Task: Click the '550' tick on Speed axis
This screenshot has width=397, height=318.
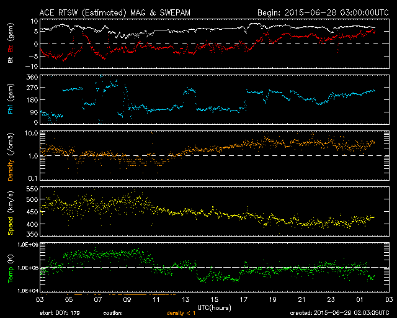Action: pyautogui.click(x=32, y=189)
